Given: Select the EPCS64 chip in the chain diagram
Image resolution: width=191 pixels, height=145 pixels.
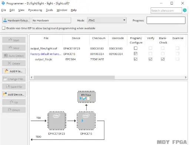Looking at the screenshot, I should tap(86, 97).
